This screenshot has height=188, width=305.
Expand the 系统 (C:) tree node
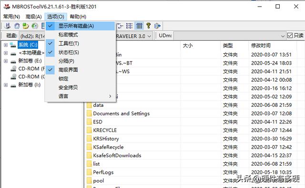6,45
